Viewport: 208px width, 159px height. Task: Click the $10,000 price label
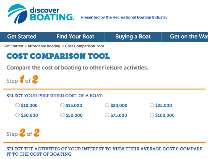[x=29, y=106]
